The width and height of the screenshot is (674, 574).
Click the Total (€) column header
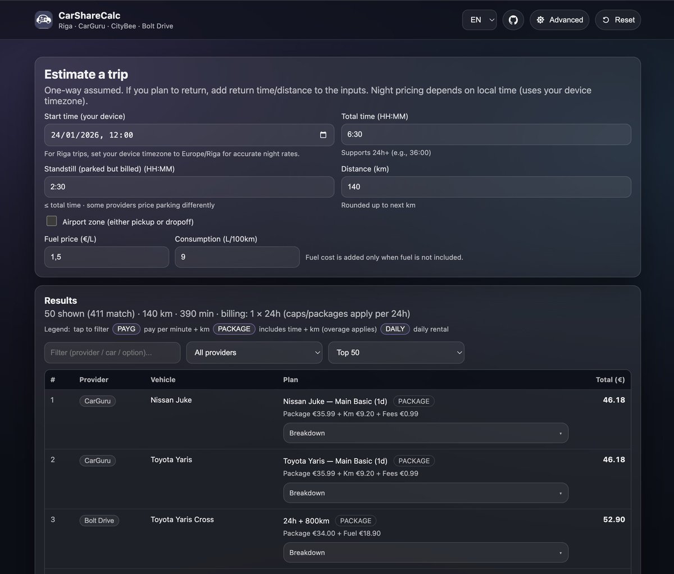pyautogui.click(x=611, y=380)
